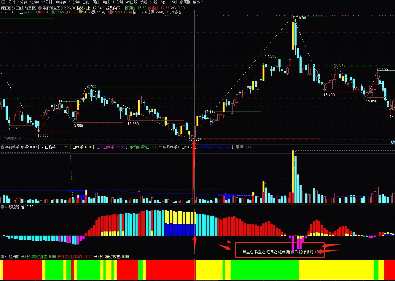Expand the 牛股换手 indicator dropdown arrow
Image resolution: width=395 pixels, height=281 pixels.
point(2,147)
